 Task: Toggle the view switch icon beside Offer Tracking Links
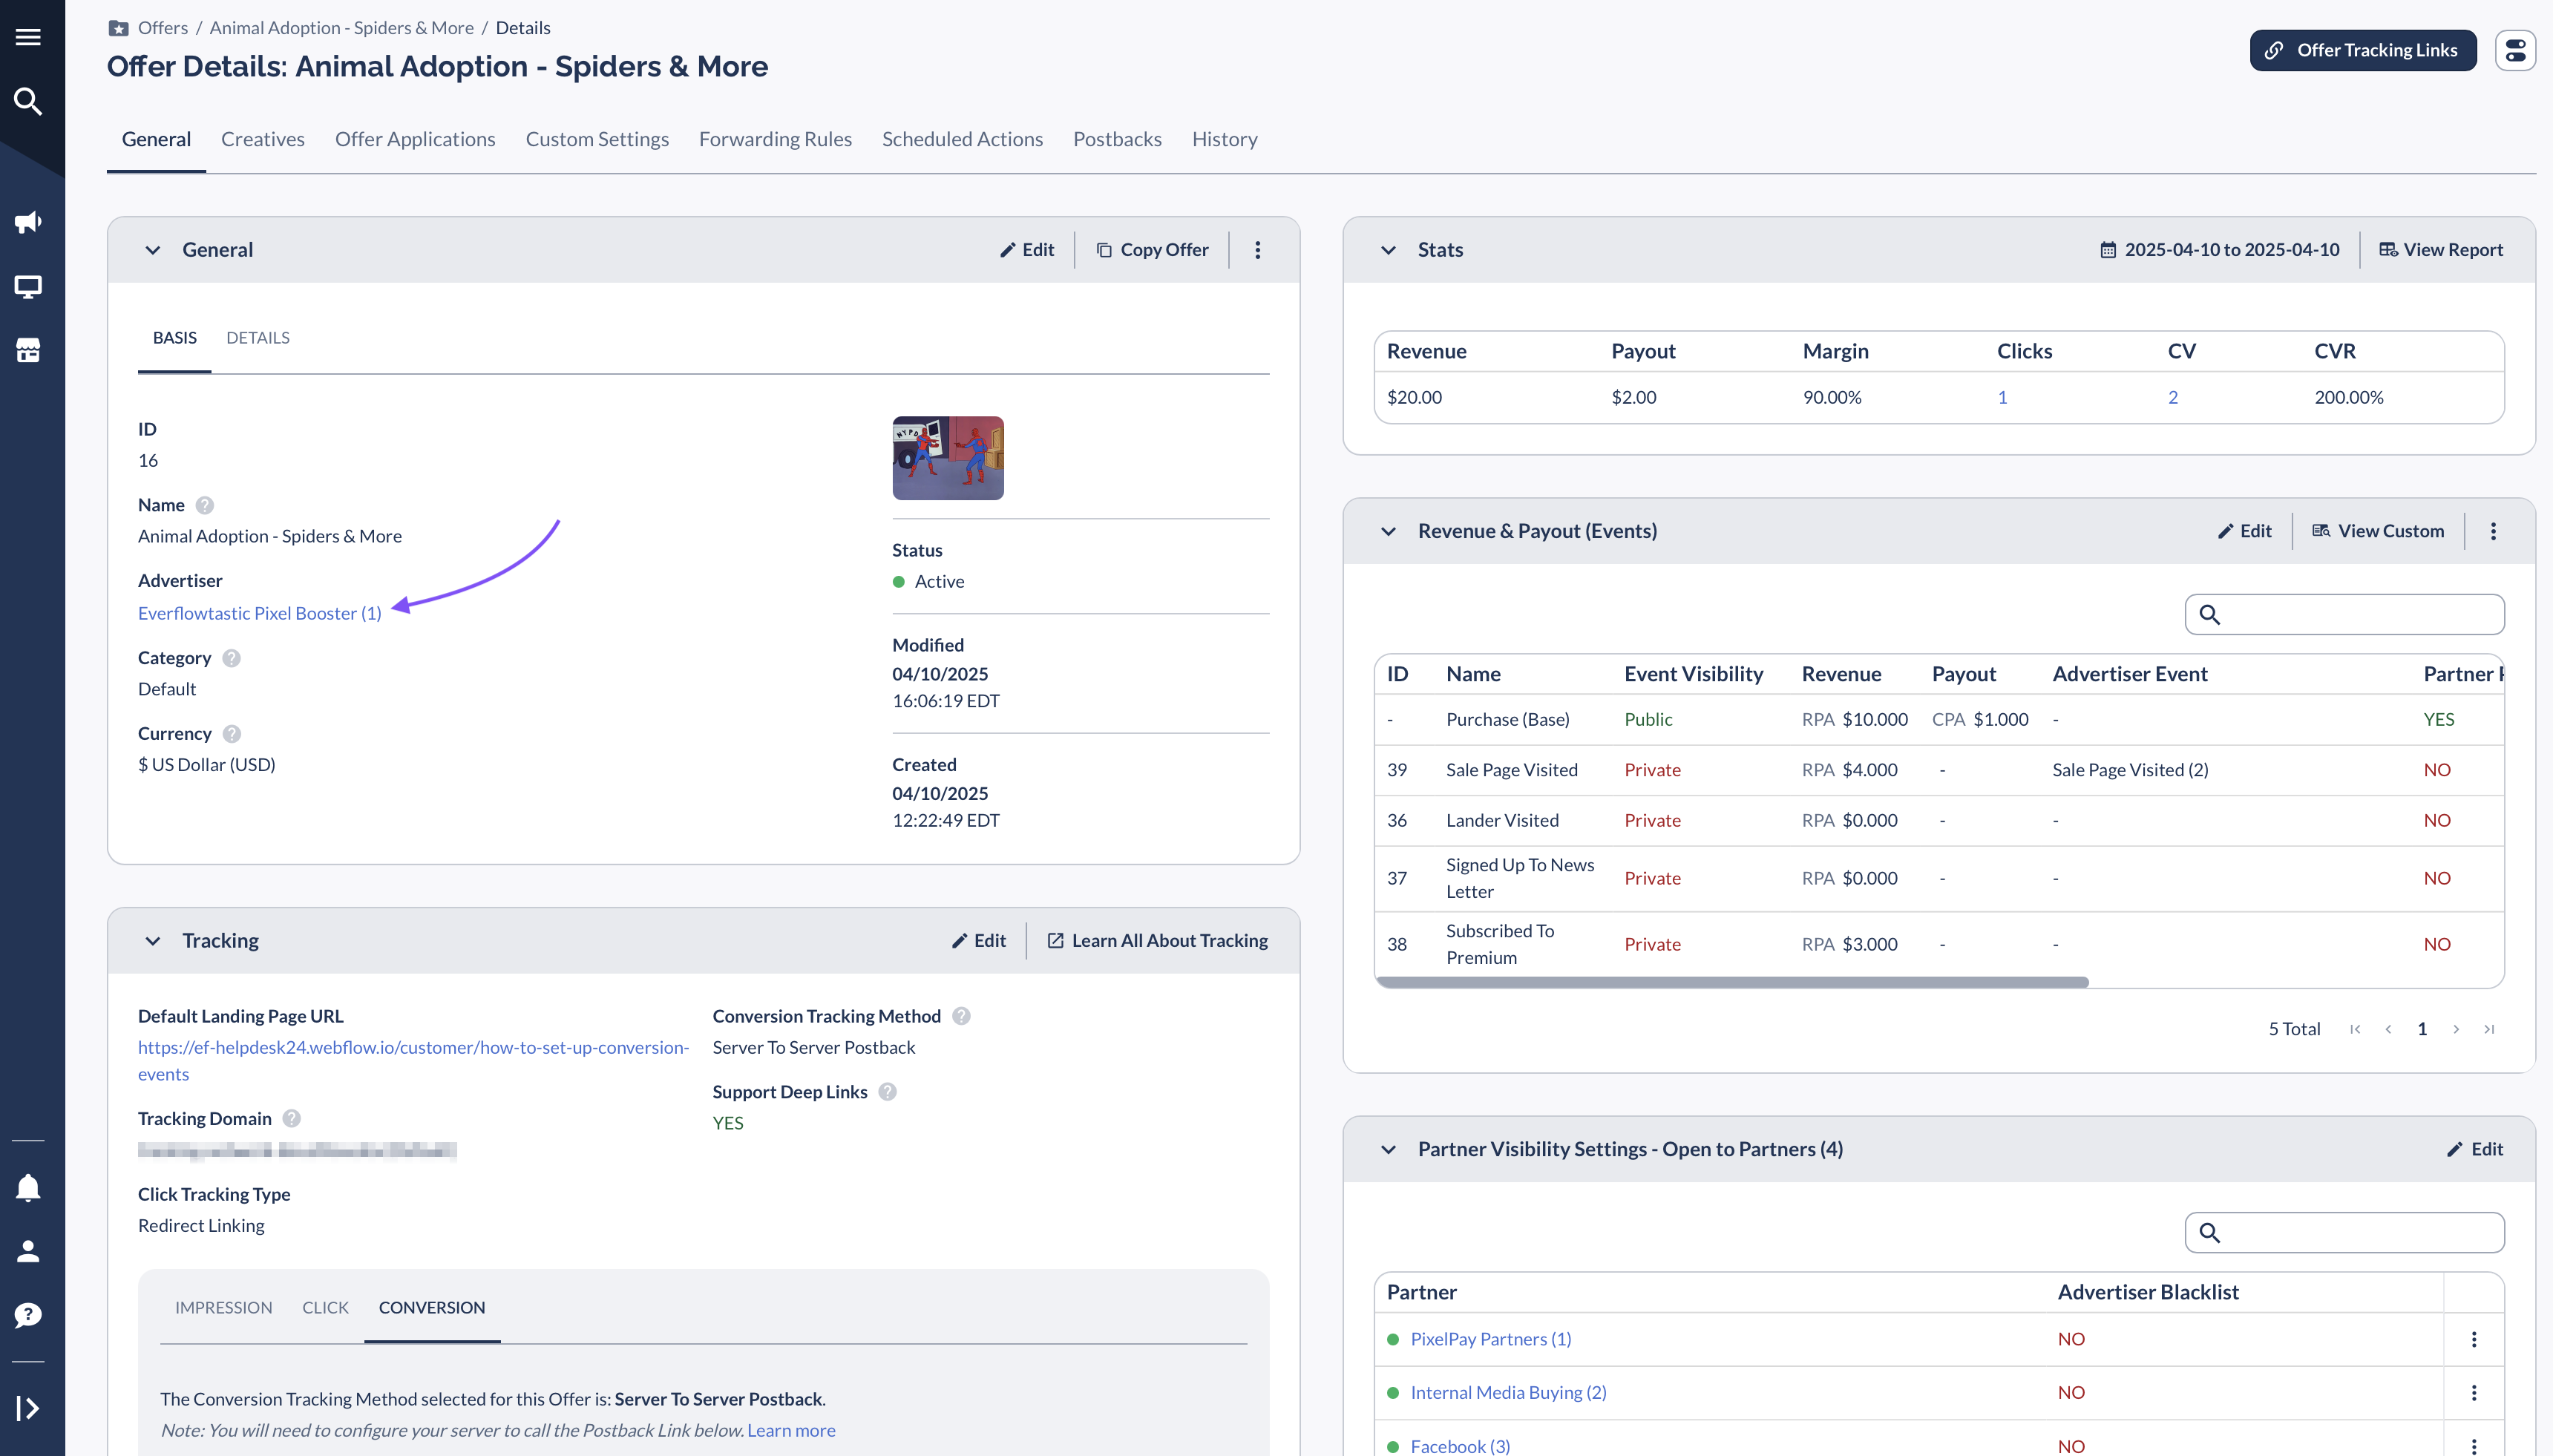coord(2515,50)
